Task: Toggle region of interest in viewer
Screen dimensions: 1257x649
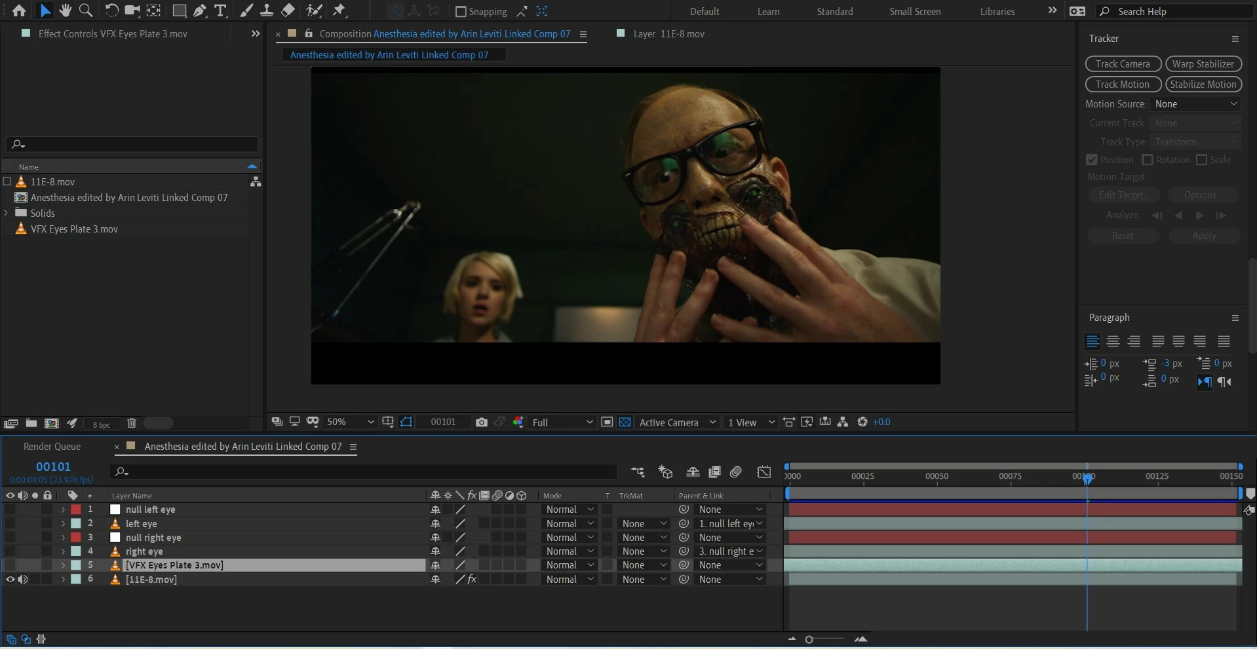Action: pos(607,422)
